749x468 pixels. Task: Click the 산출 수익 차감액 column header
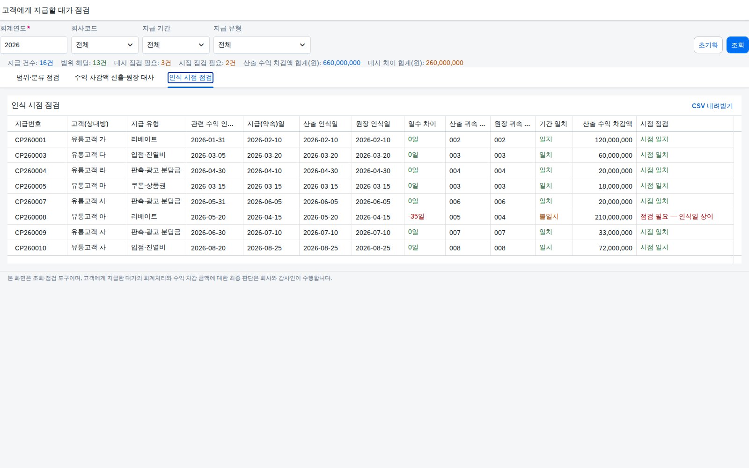click(605, 124)
